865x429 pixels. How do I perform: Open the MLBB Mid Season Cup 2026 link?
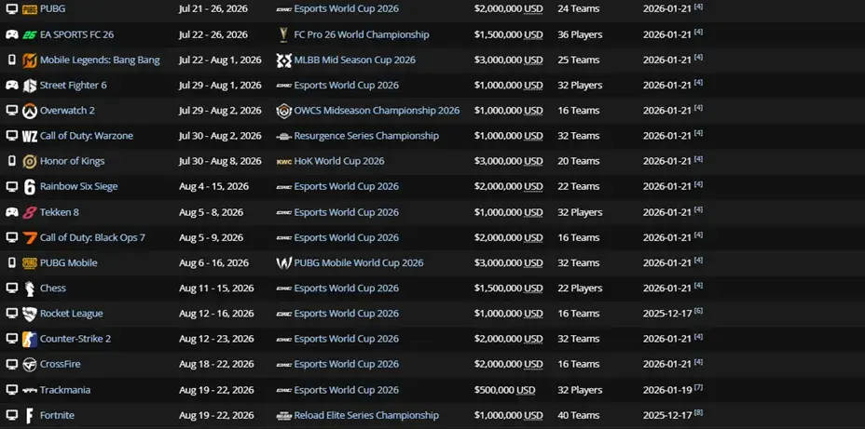355,60
